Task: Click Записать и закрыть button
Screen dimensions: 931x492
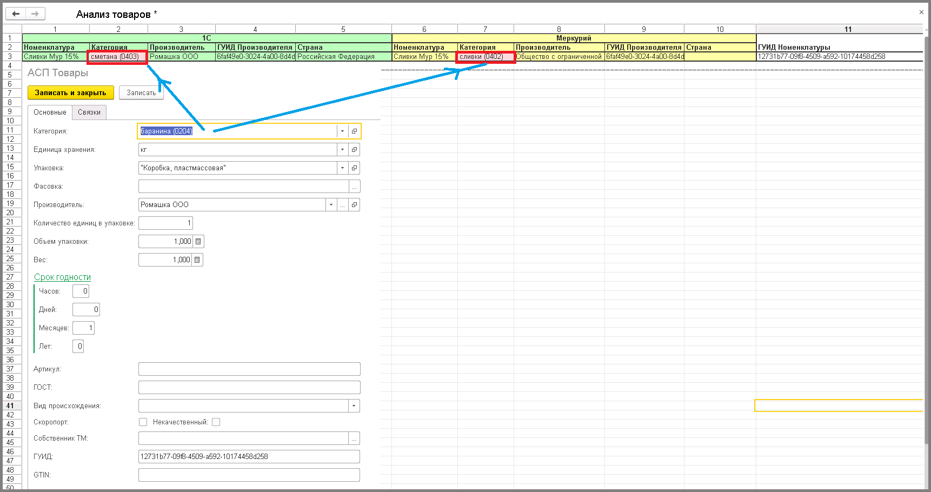Action: pos(71,93)
